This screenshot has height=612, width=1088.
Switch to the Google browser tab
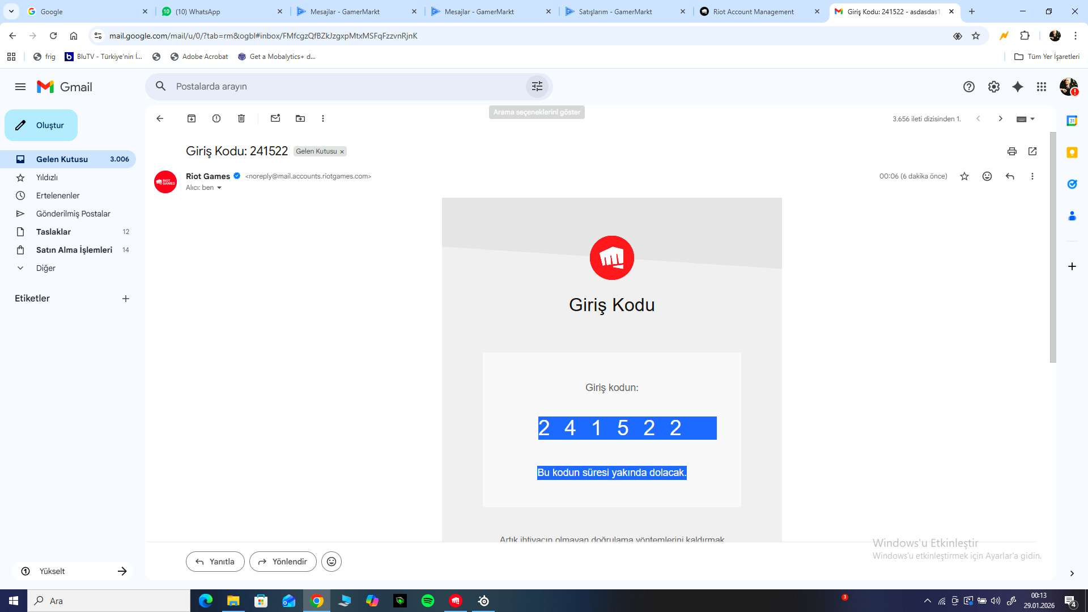point(87,11)
